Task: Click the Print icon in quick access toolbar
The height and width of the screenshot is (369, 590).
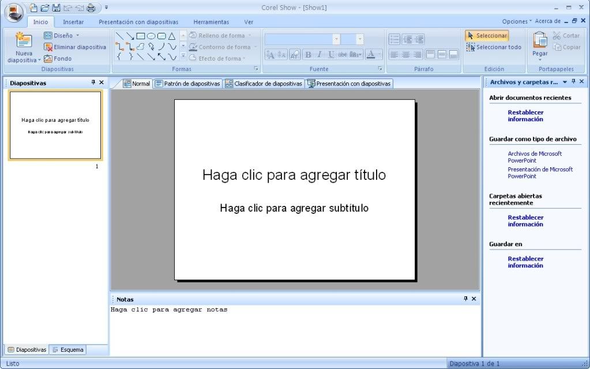Action: point(91,7)
